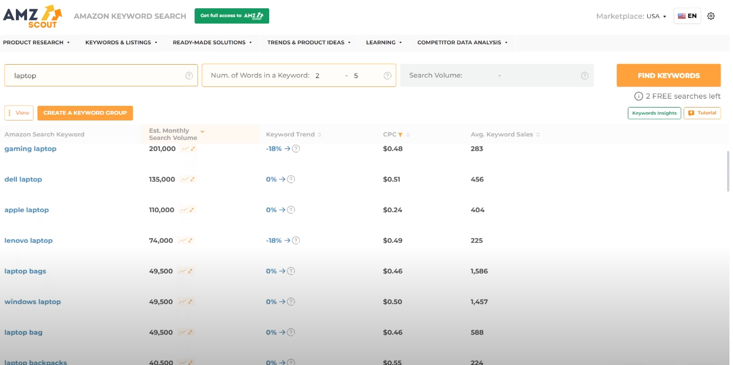Open search-volume chart icon for laptop bags
733x365 pixels.
click(x=186, y=271)
